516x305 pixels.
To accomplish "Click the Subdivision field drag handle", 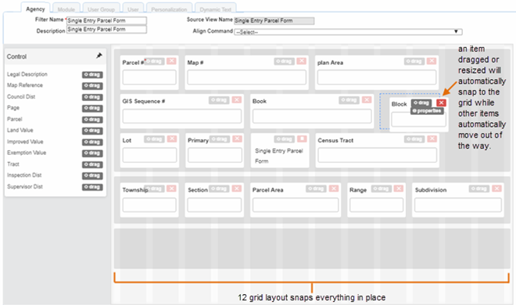I will (x=479, y=188).
